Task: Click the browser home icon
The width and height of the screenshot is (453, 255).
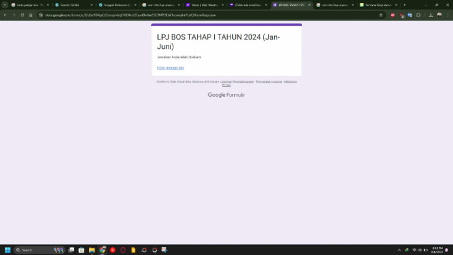Action: [31, 15]
